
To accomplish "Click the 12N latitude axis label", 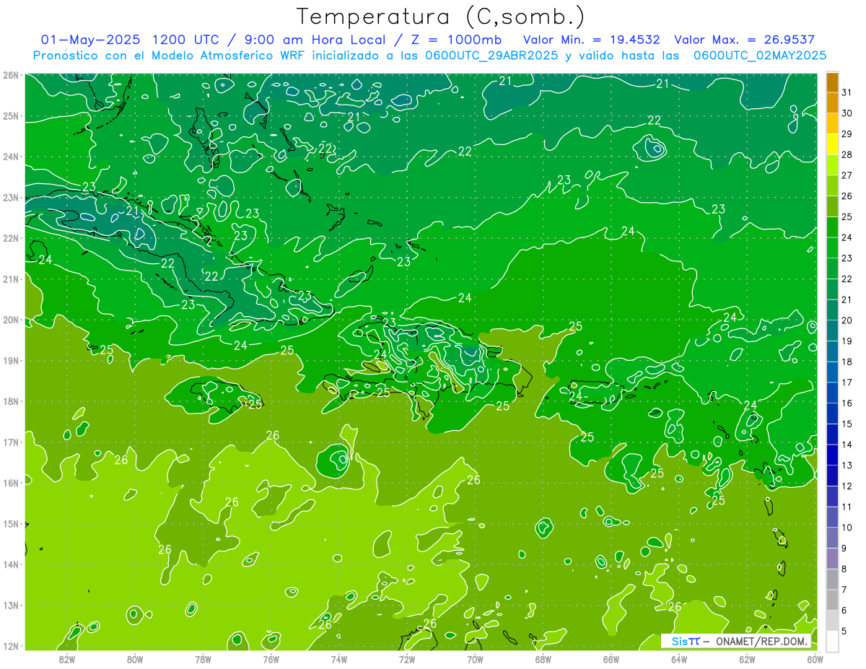I will pyautogui.click(x=11, y=646).
